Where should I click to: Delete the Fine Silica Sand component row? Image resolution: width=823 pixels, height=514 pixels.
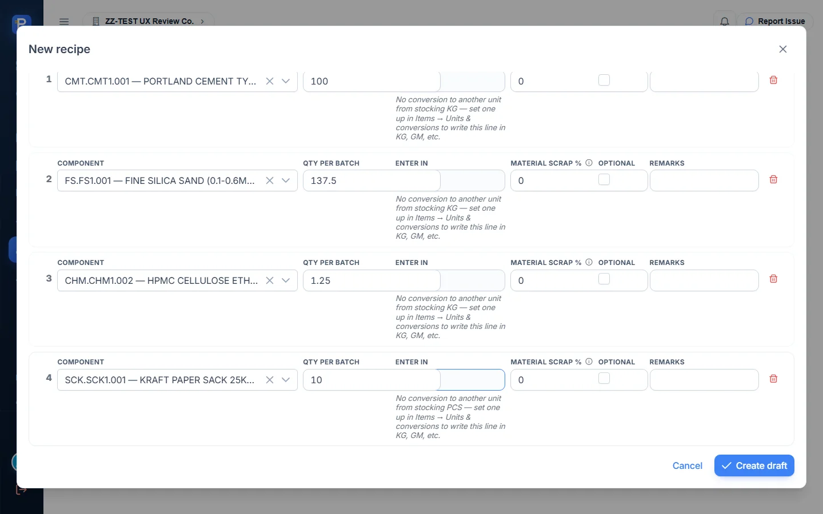(773, 180)
